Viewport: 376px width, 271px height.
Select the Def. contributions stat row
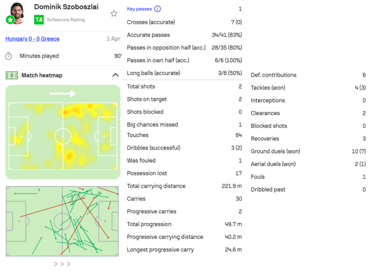(x=308, y=75)
